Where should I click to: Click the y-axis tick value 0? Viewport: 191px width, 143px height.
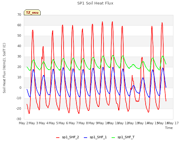(x=20, y=88)
